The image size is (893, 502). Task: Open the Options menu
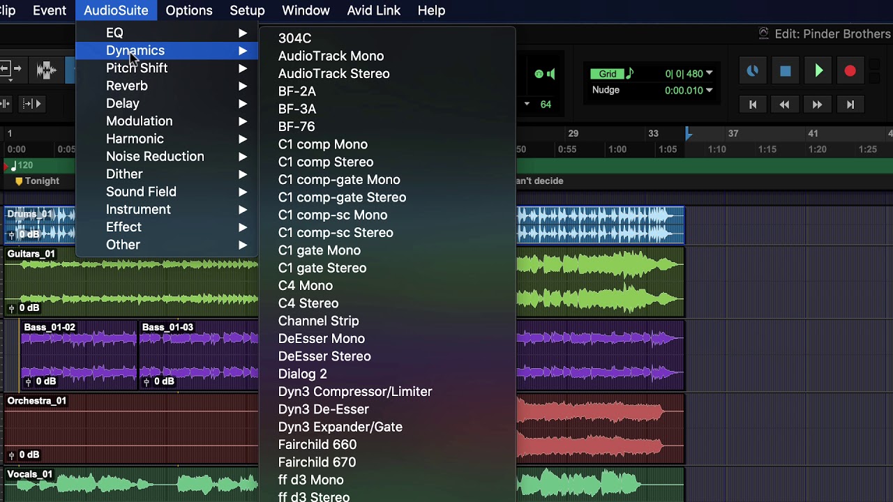[x=189, y=10]
